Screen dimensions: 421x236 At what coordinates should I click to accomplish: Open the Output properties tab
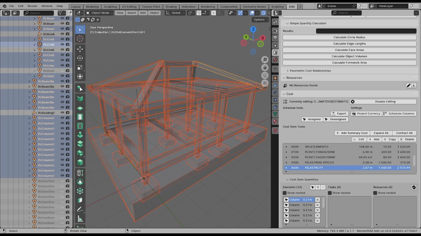[x=275, y=38]
